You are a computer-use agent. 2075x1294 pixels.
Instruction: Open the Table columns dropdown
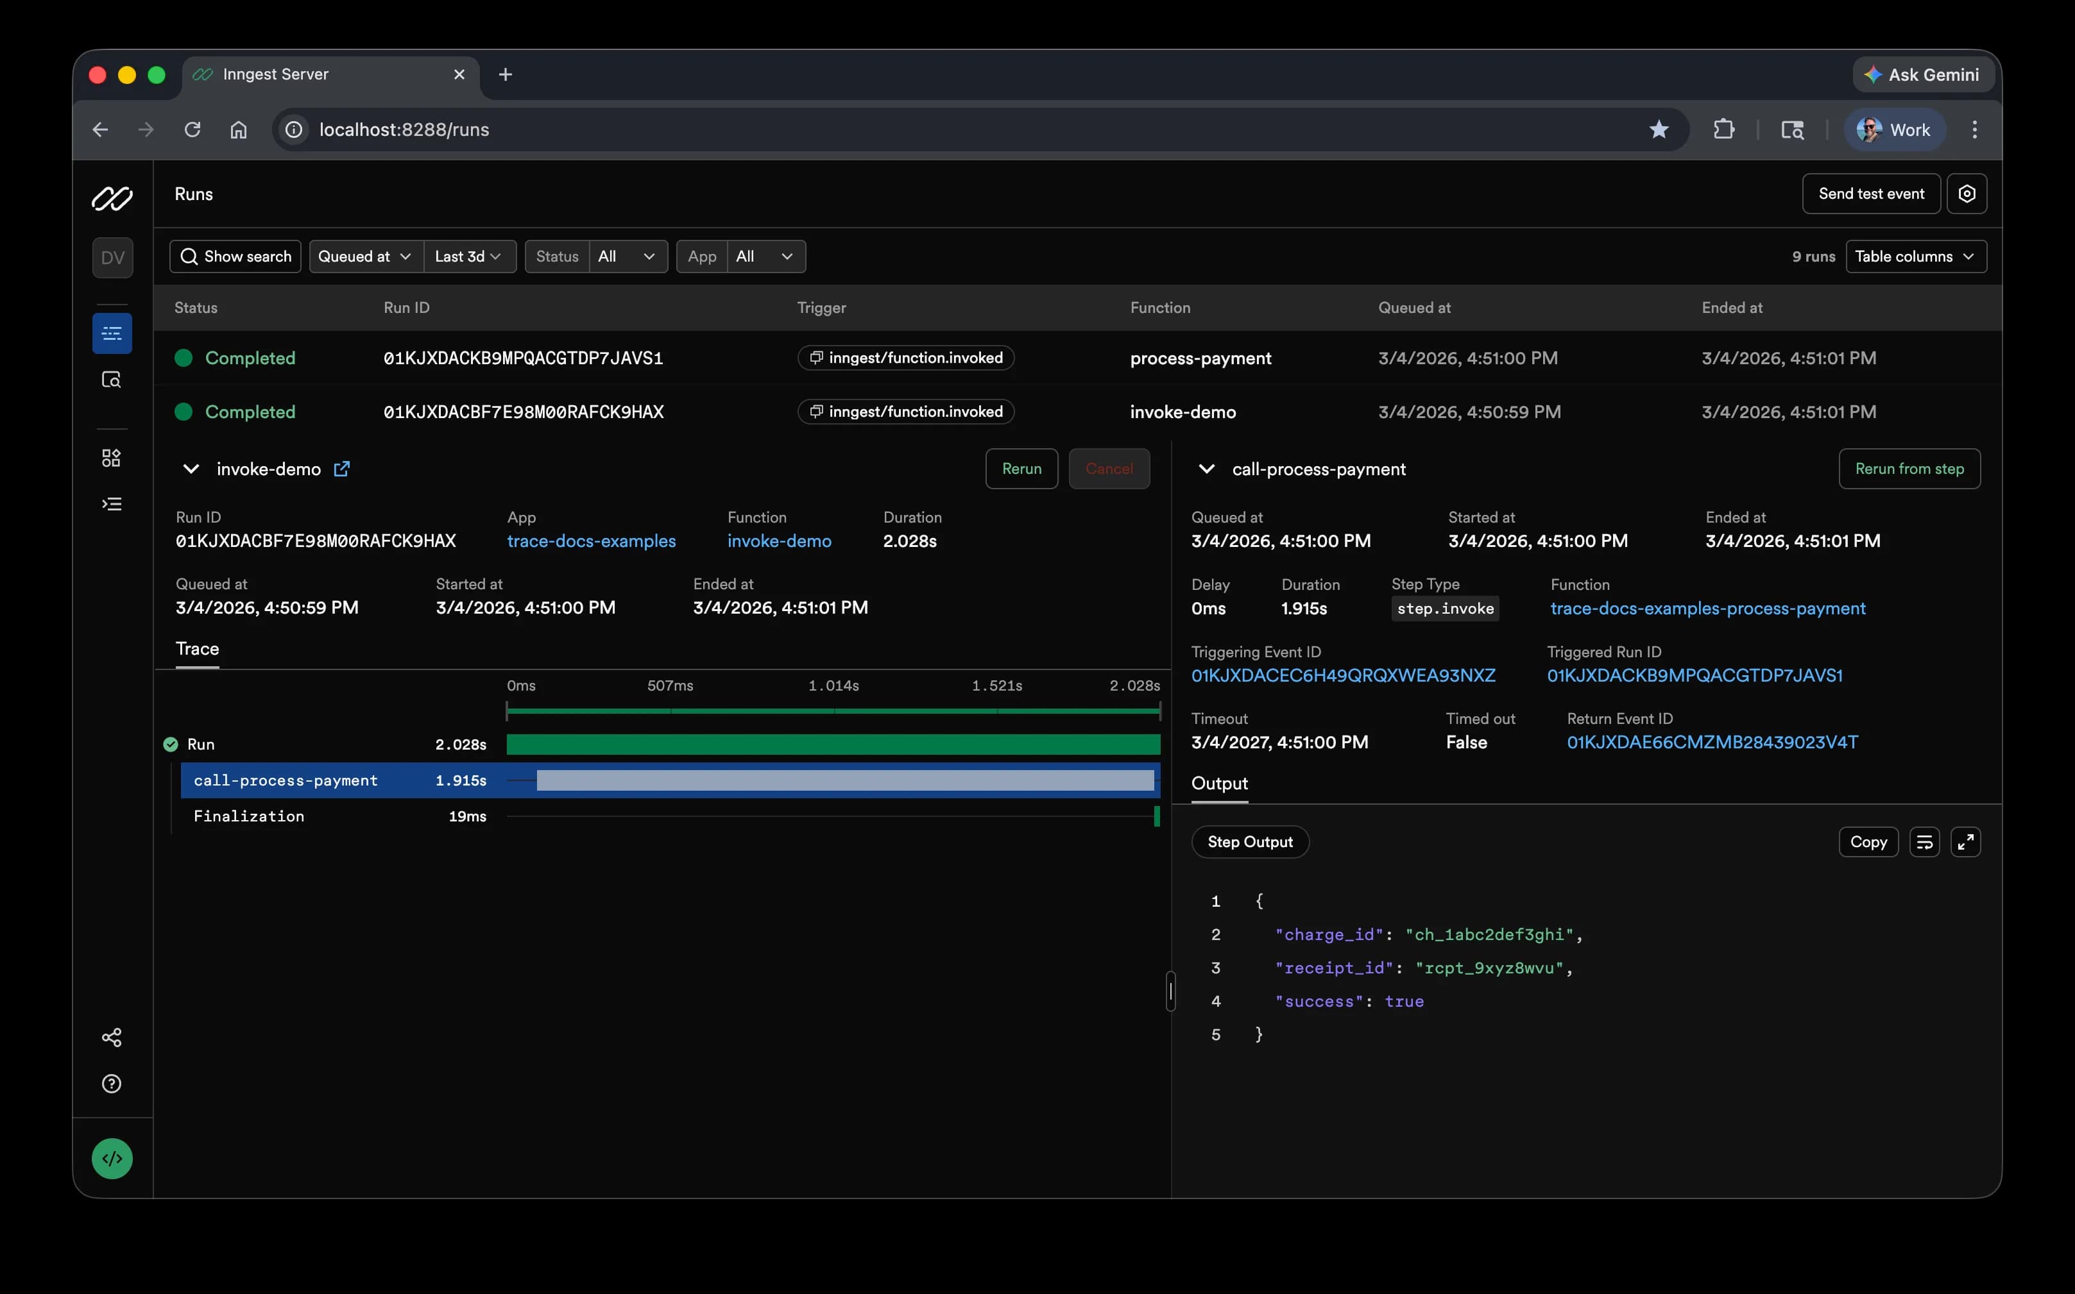click(1916, 256)
